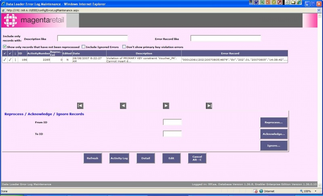Click the Refresh button
Viewport: 323px width, 196px height.
92,158
